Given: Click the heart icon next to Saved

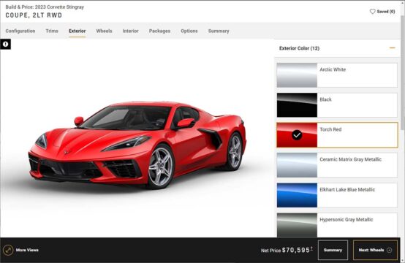Looking at the screenshot, I should [372, 12].
